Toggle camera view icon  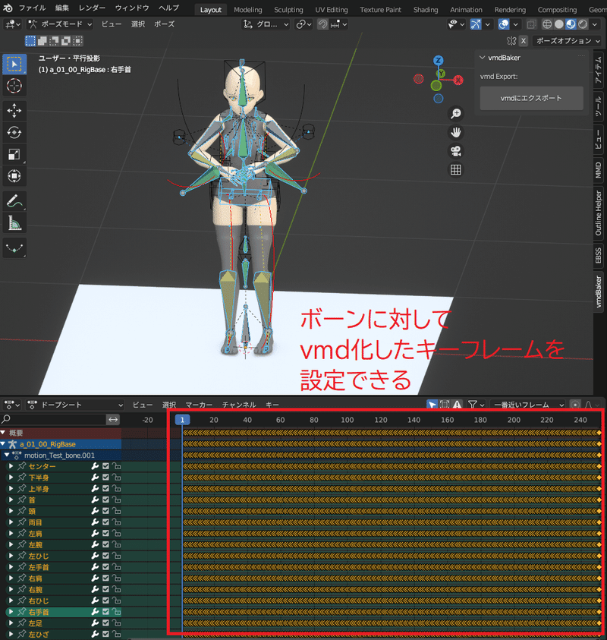click(x=456, y=151)
